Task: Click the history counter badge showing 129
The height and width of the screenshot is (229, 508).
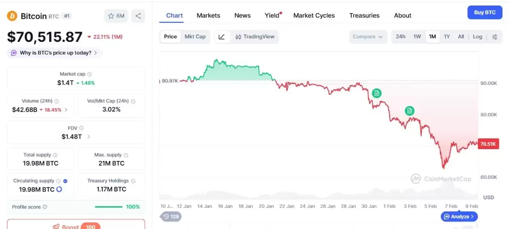Action: pos(170,217)
